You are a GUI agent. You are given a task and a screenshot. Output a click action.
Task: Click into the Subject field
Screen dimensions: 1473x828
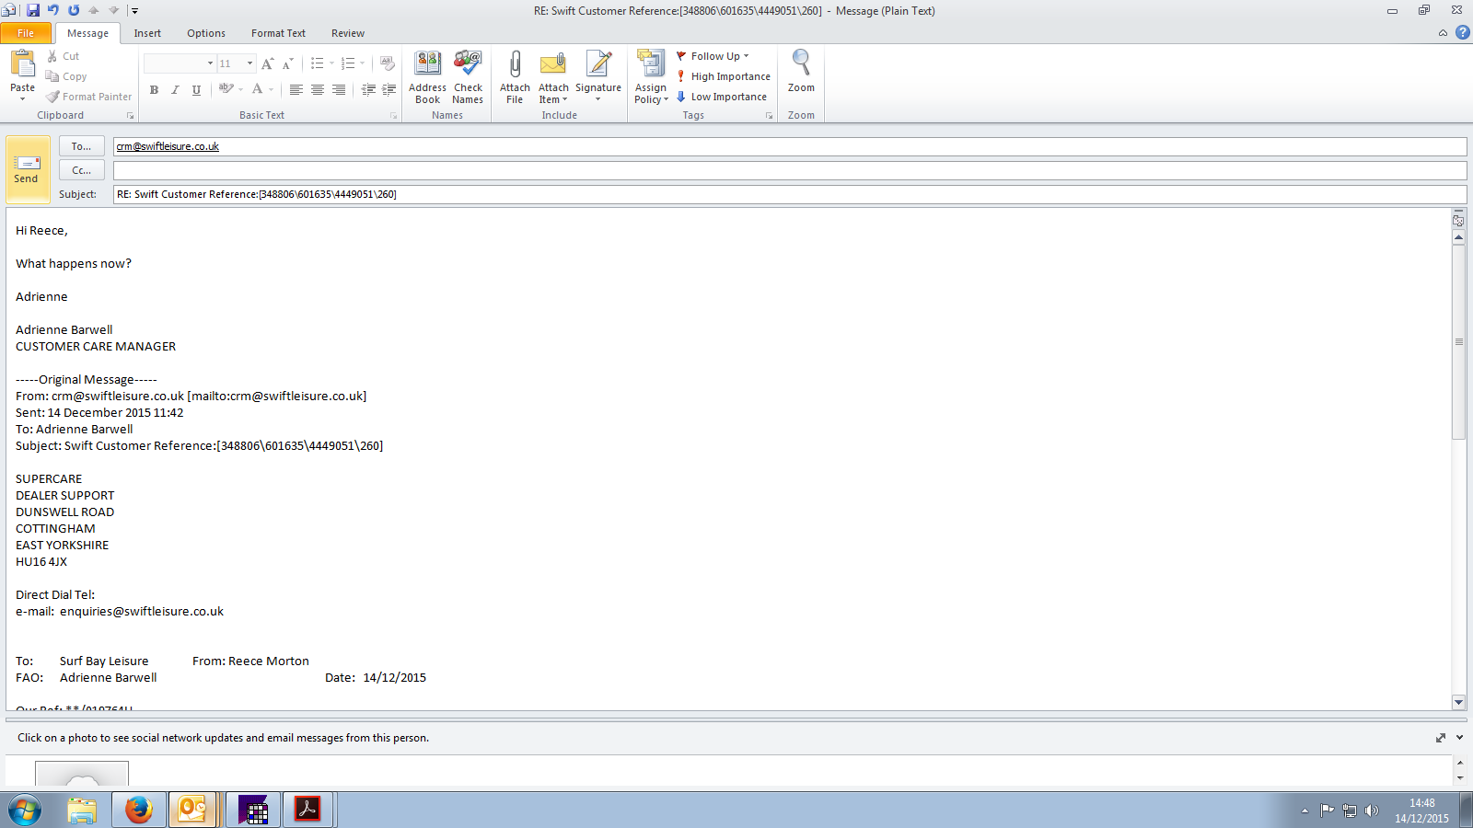click(789, 194)
